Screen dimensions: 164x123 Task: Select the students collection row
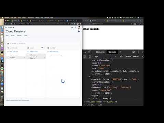(x=16, y=58)
